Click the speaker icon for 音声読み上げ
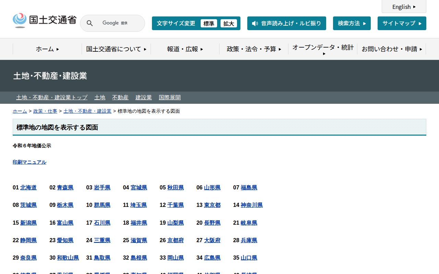 255,23
